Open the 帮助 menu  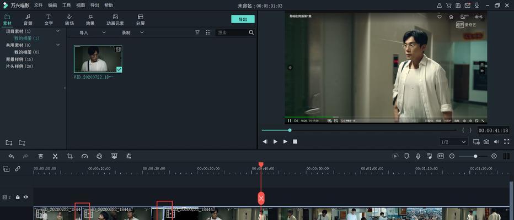click(x=109, y=5)
